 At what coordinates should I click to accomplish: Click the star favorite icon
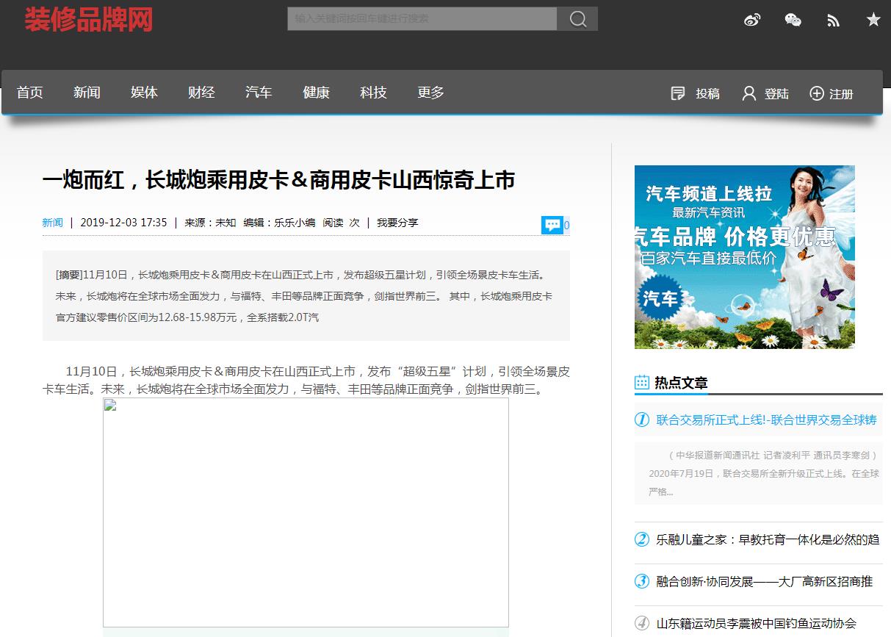coord(873,20)
